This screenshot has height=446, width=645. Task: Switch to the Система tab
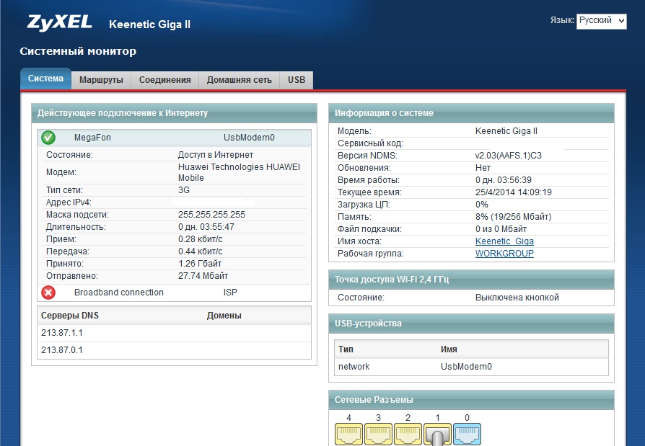pos(45,79)
